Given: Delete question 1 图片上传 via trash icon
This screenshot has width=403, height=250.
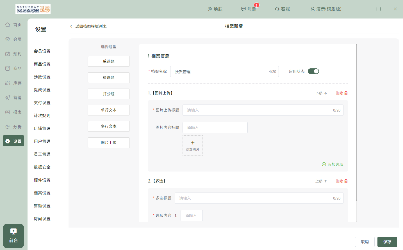Looking at the screenshot, I should 346,93.
